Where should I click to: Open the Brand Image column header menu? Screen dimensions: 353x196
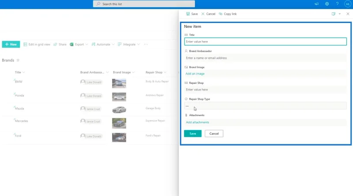pos(124,72)
